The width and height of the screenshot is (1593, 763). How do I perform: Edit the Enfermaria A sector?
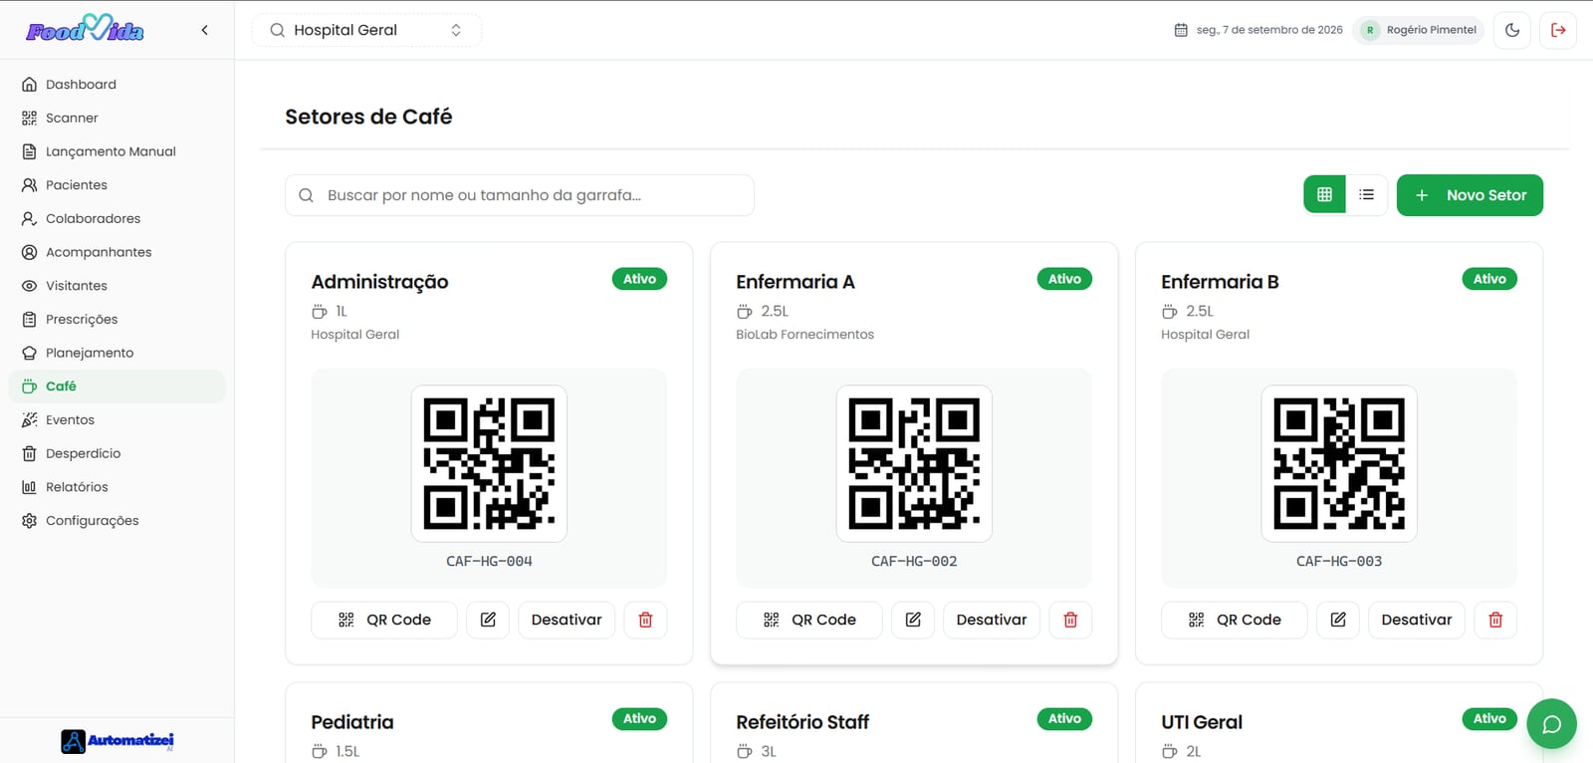913,620
